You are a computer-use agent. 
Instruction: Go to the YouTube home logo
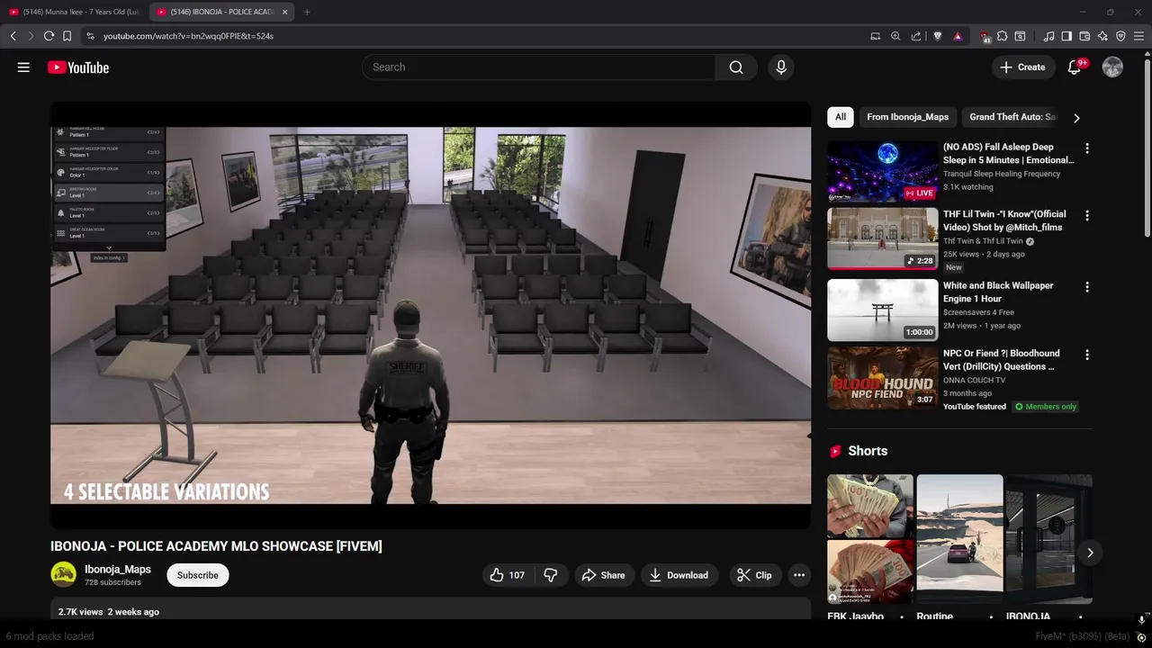pos(78,67)
